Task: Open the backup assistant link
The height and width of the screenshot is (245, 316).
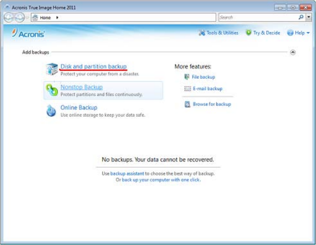Action: [127, 173]
